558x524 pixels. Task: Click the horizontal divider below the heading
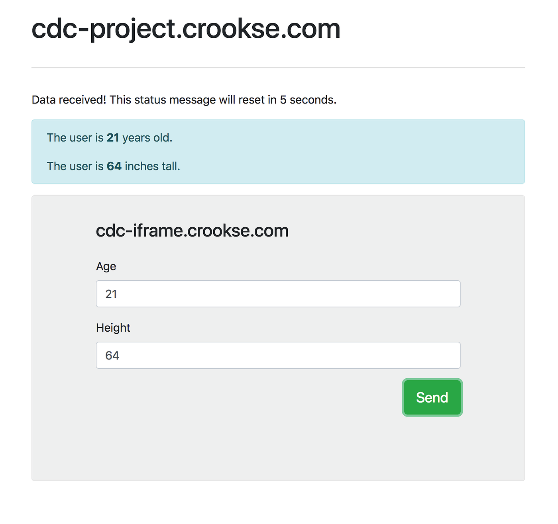[278, 67]
